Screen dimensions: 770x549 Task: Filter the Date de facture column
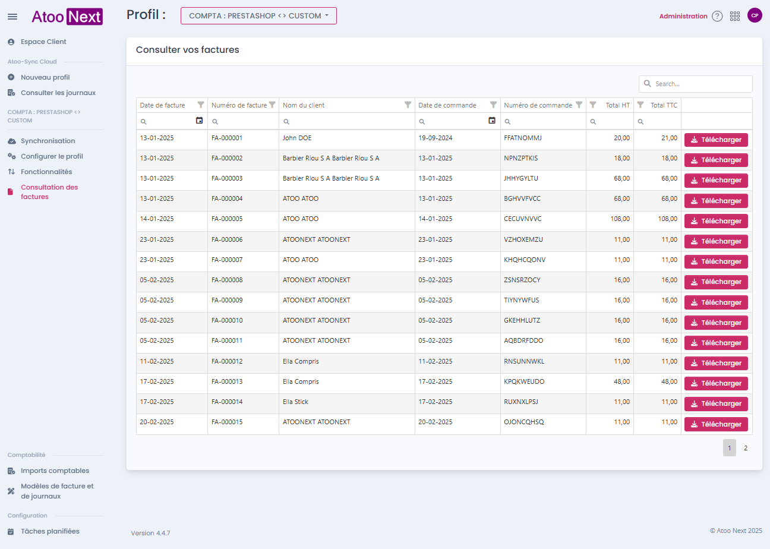pyautogui.click(x=201, y=105)
